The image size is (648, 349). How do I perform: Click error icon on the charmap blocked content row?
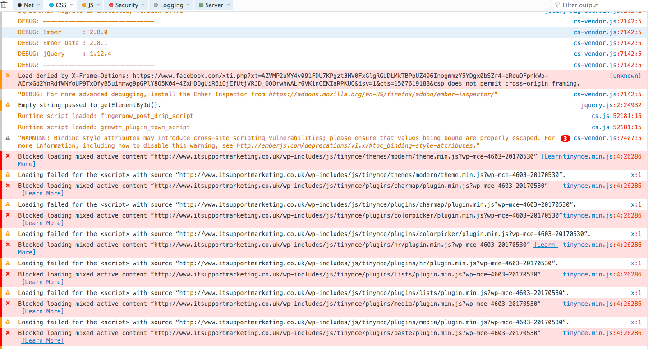pyautogui.click(x=8, y=186)
